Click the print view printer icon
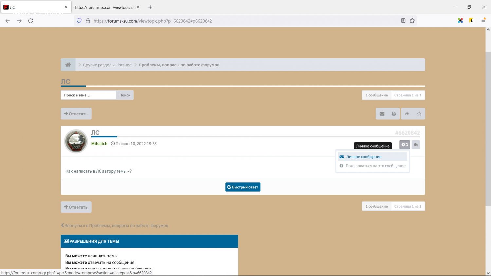The width and height of the screenshot is (491, 276). (394, 114)
